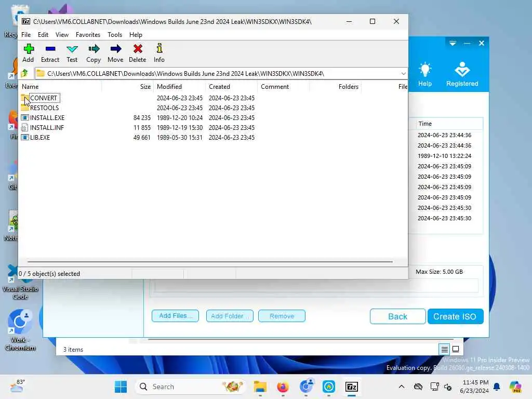Open the notifications bell icon

(x=497, y=387)
